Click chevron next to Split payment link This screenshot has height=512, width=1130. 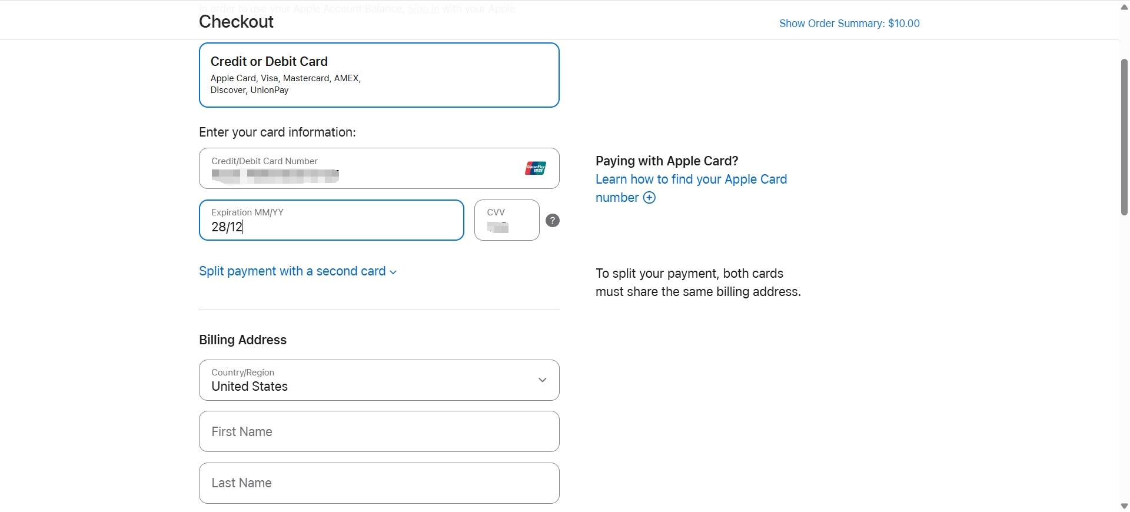(x=393, y=272)
